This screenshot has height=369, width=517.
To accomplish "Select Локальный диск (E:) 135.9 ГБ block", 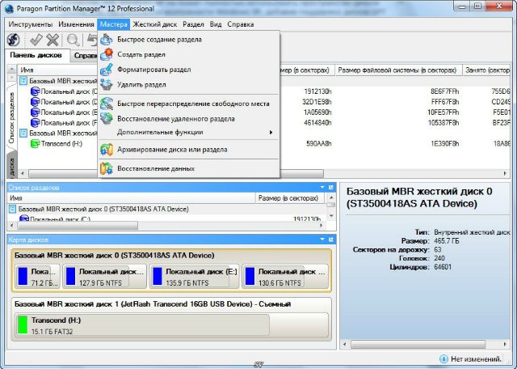I will pyautogui.click(x=194, y=277).
